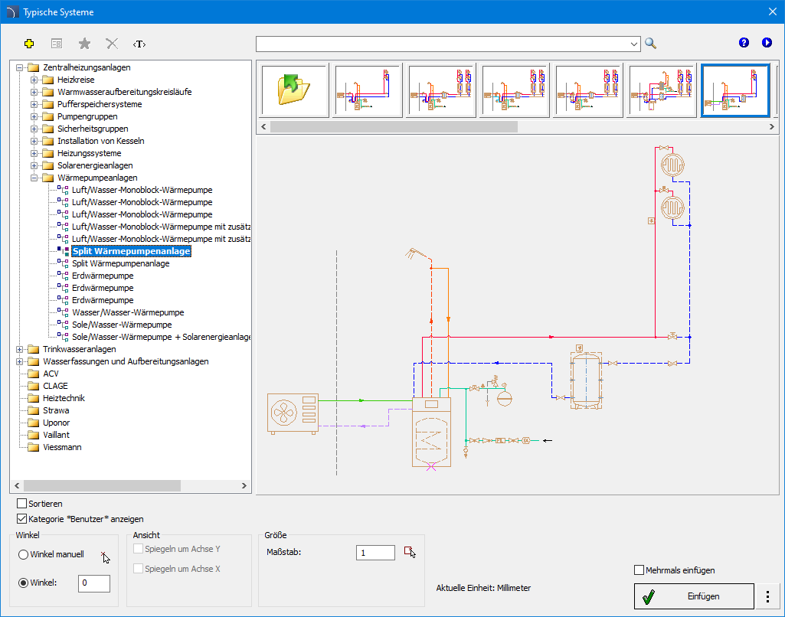Enable the Sortieren checkbox

(22, 504)
